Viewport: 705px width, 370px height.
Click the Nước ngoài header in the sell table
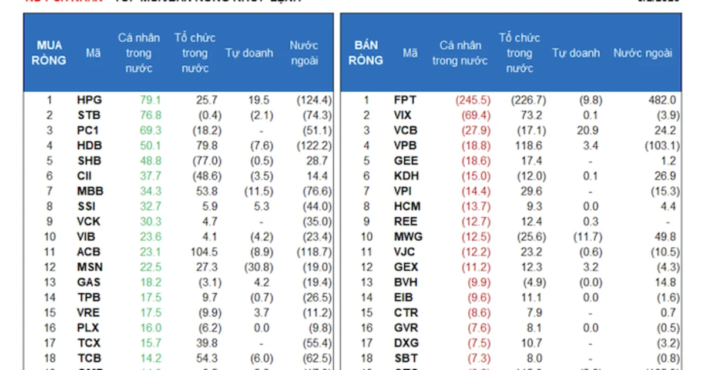[x=643, y=53]
